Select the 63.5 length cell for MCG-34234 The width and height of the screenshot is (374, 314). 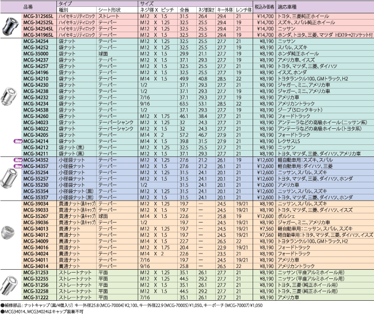(184, 104)
